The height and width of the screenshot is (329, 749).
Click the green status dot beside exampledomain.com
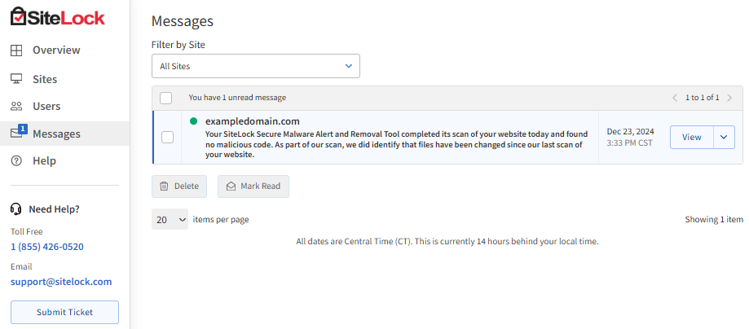tap(194, 121)
